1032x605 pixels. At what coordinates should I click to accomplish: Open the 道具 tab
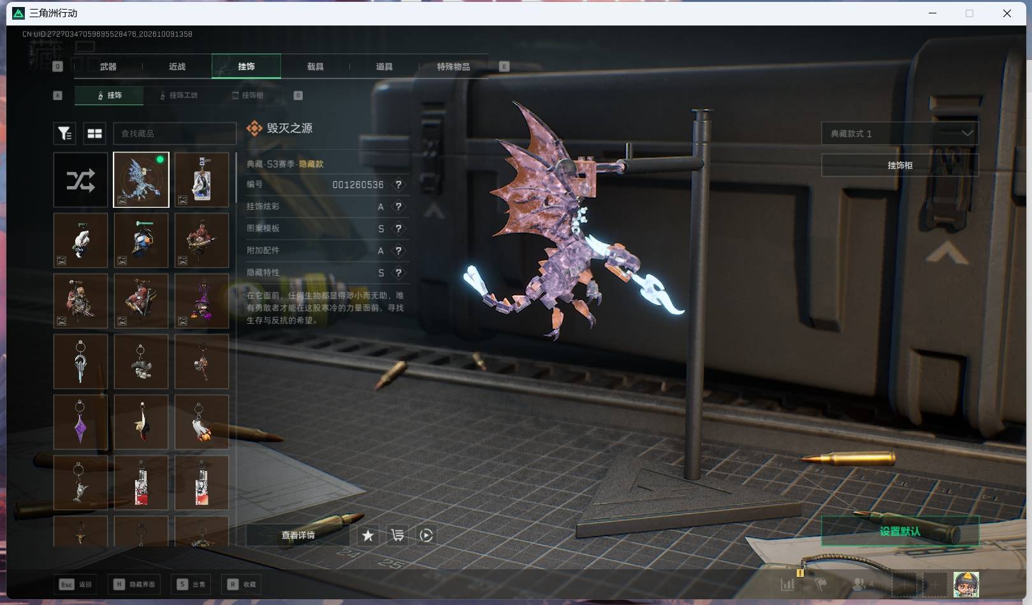point(384,66)
